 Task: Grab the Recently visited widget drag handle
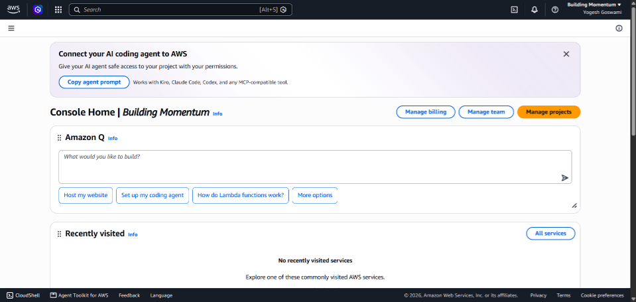[59, 234]
